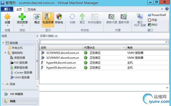Select Infrastructure (基础结构) tree item

pos(17,53)
